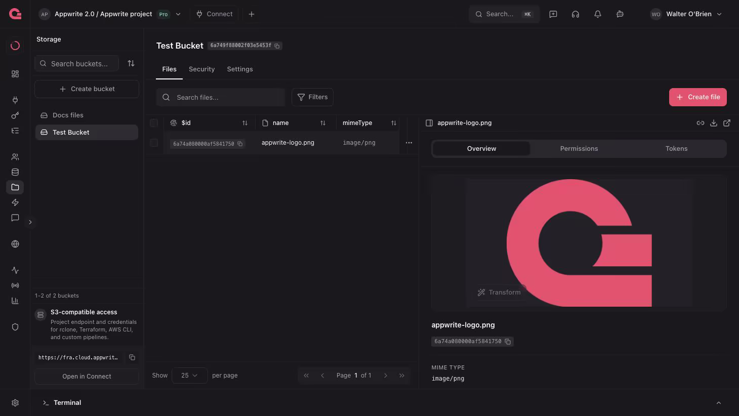
Task: Select the Docs files bucket
Action: click(x=87, y=115)
